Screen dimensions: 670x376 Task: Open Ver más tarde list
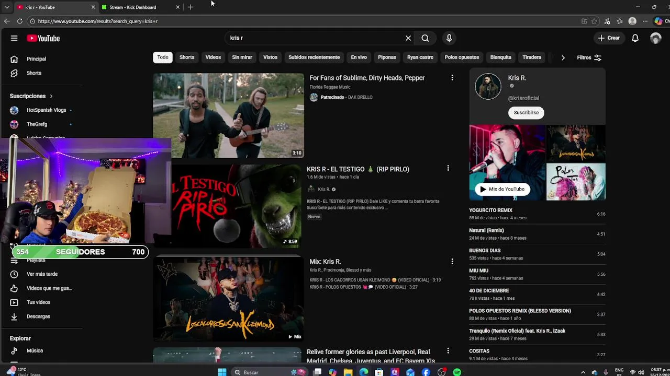point(41,274)
